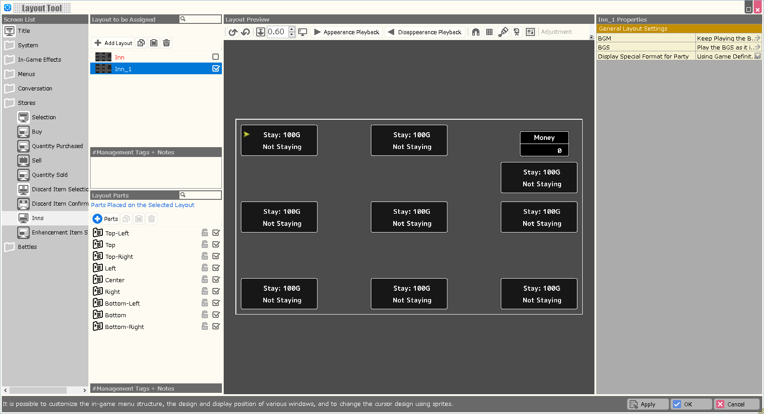
Task: Click the delete layout trash icon
Action: coord(166,43)
